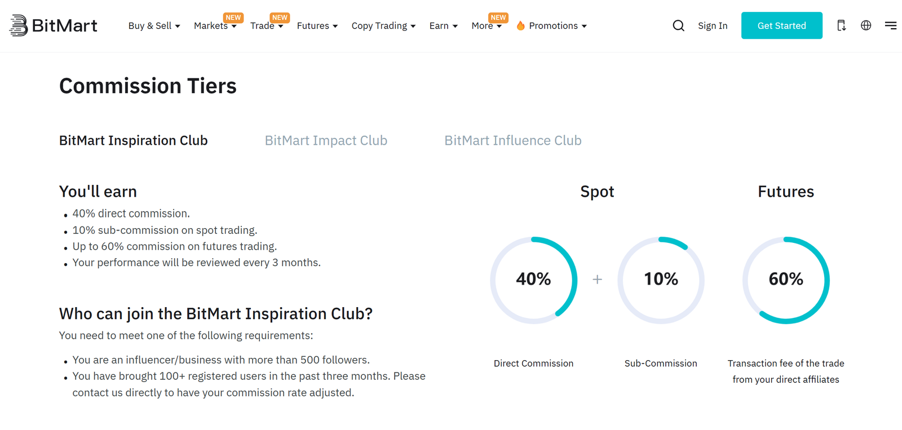Click the Sign In link
902x430 pixels.
[x=713, y=25]
